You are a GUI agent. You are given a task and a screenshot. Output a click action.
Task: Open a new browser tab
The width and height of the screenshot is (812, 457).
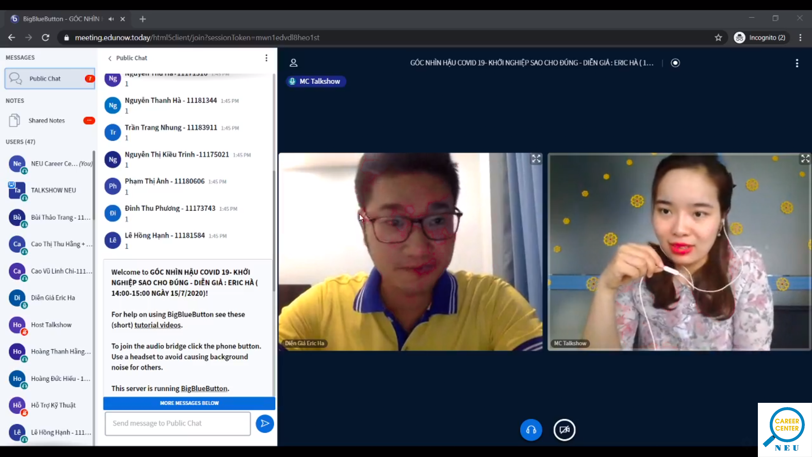tap(143, 19)
